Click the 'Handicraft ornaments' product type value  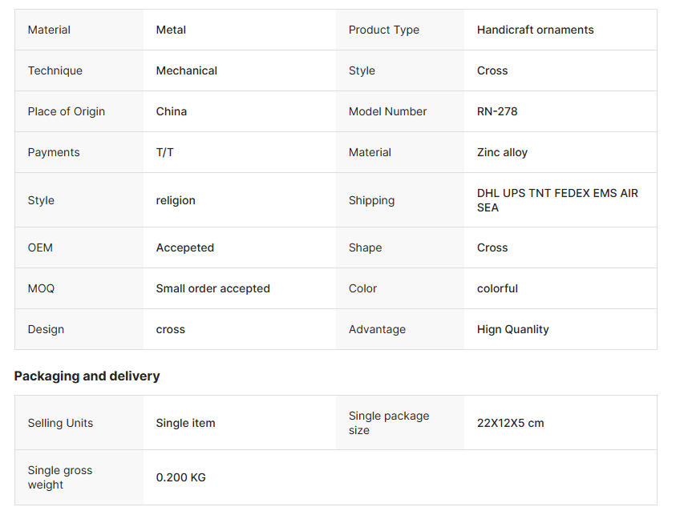click(535, 30)
